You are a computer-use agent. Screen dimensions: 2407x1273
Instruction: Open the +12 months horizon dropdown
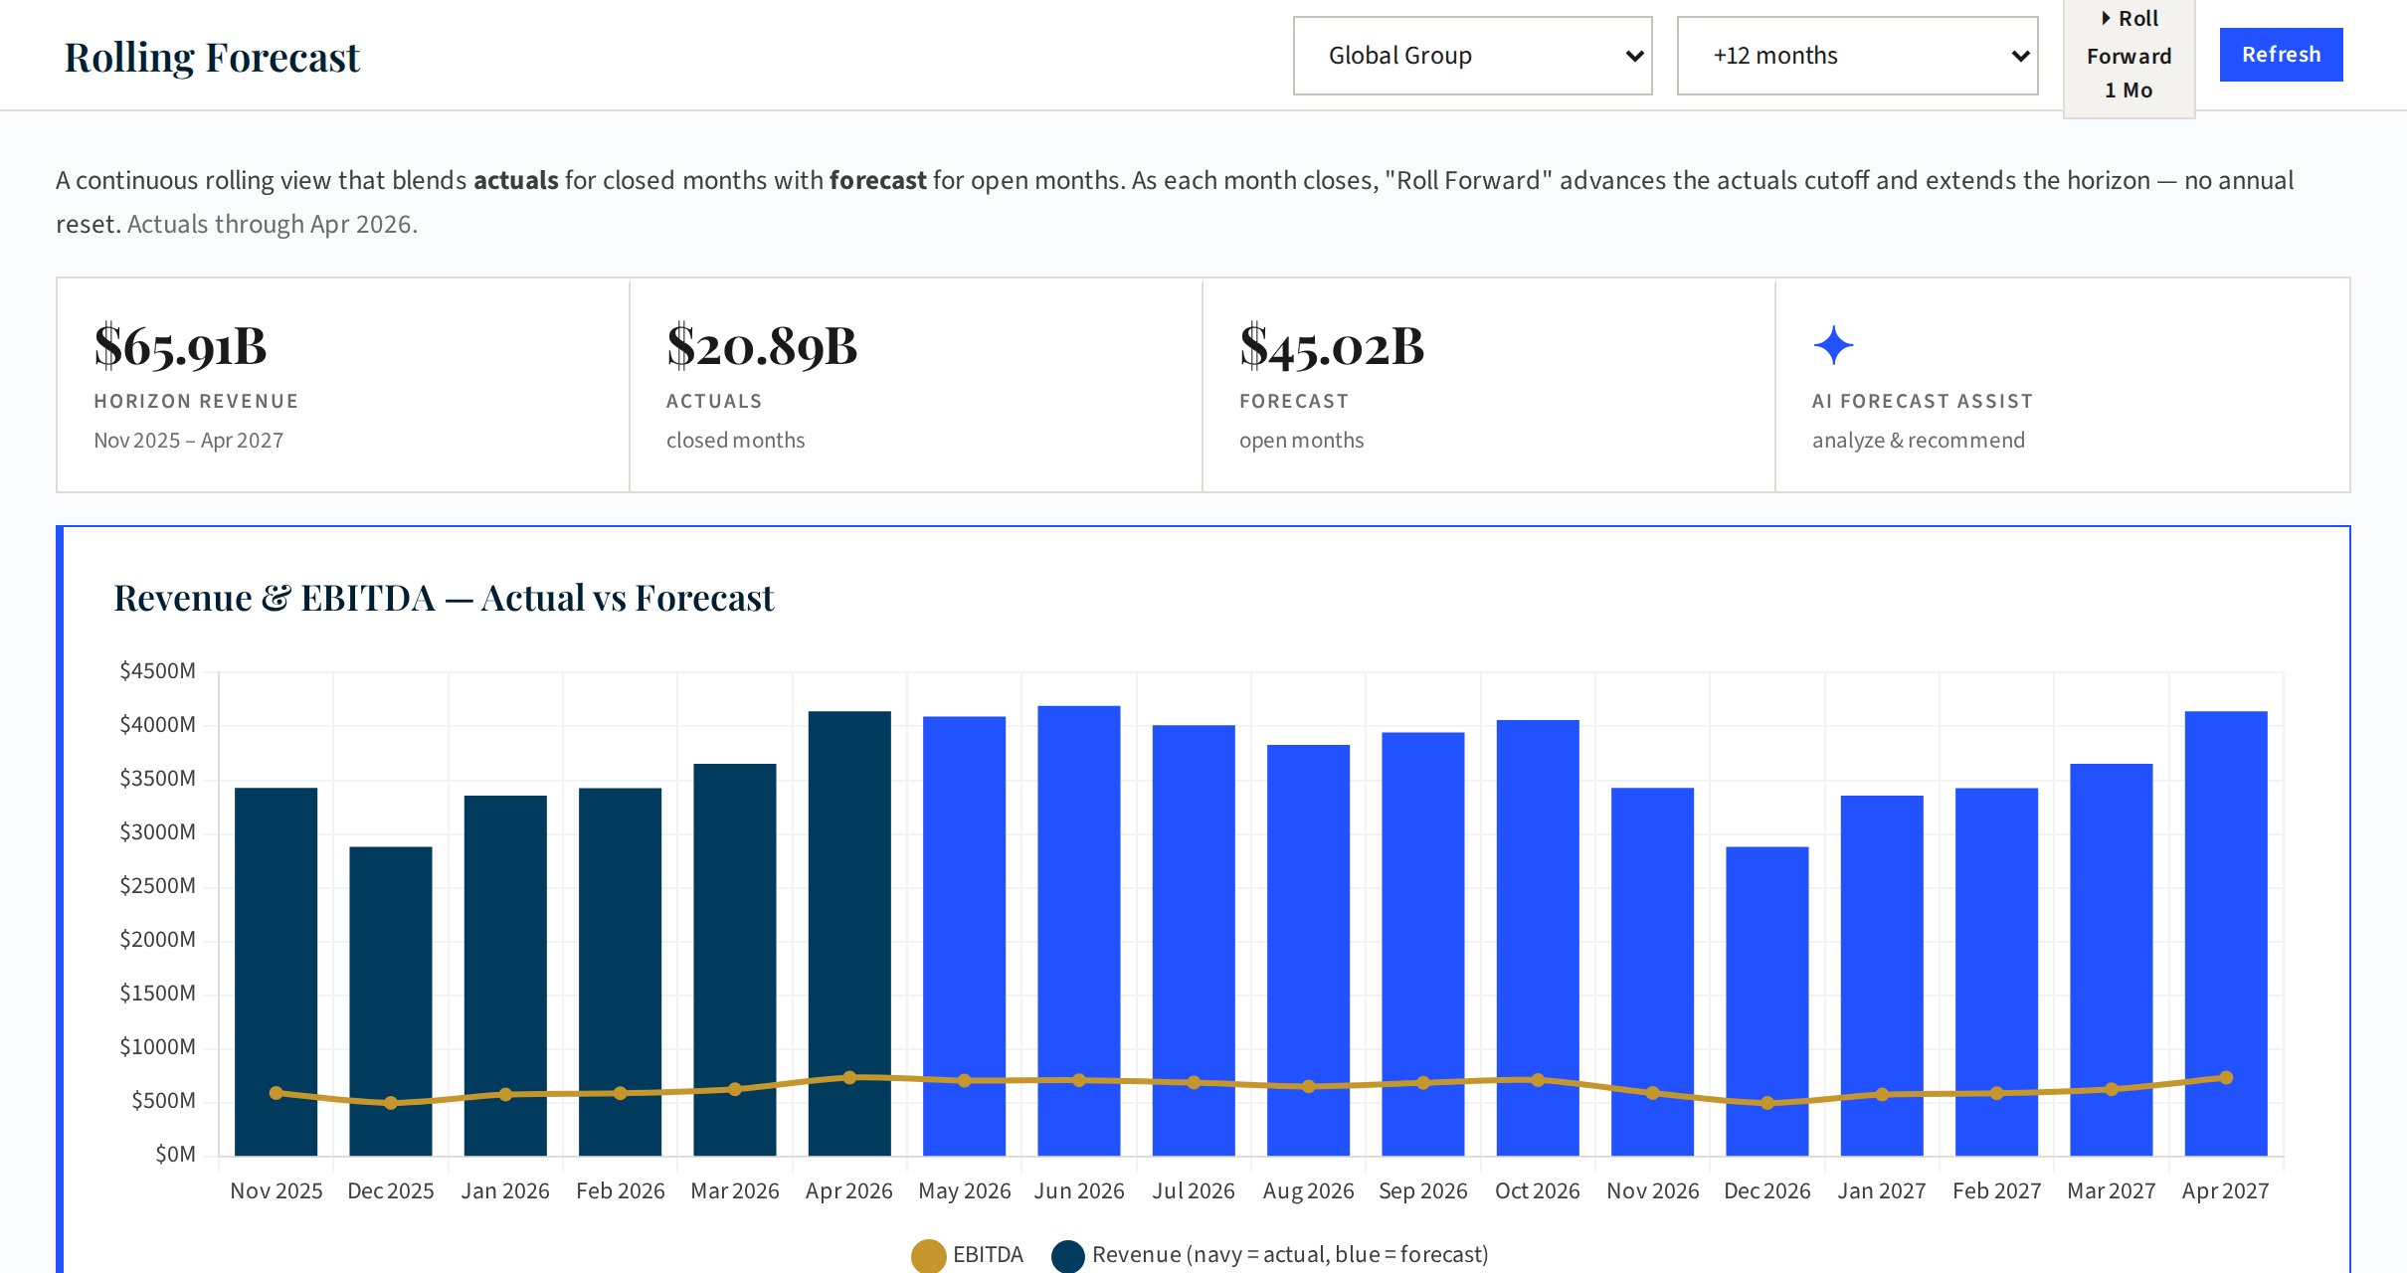(x=1857, y=56)
